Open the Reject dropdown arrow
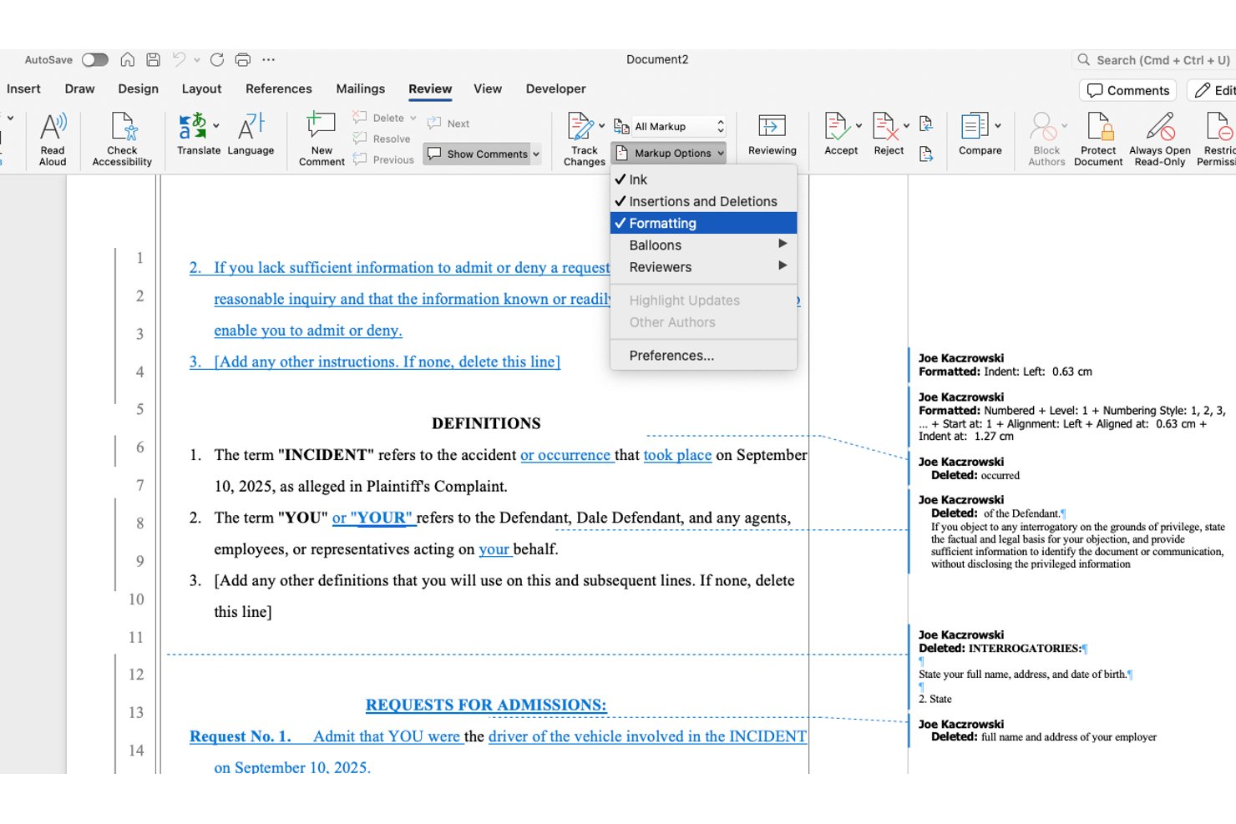The width and height of the screenshot is (1236, 824). (906, 126)
